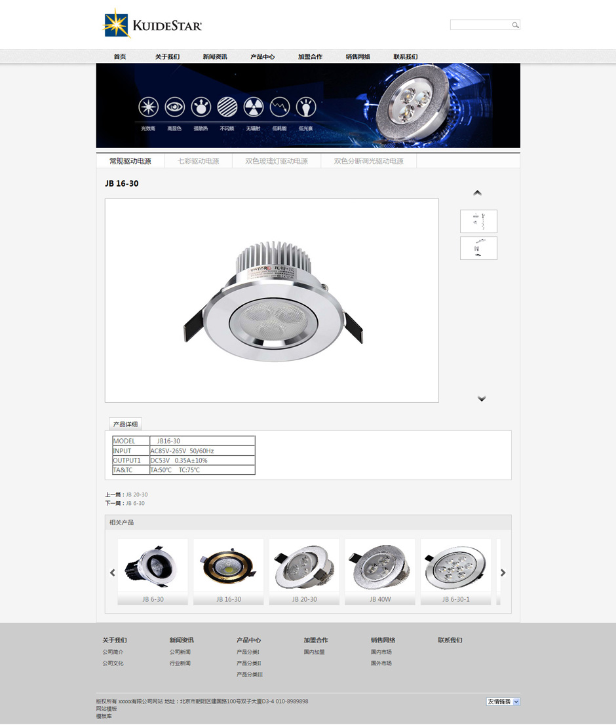The height and width of the screenshot is (727, 616).
Task: Open the 联系我们 menu item
Action: [x=406, y=56]
